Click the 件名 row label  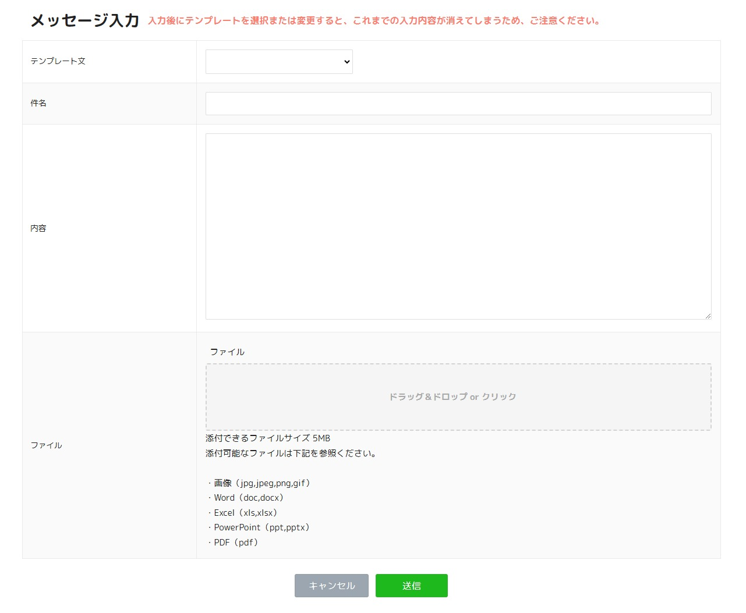(x=38, y=103)
